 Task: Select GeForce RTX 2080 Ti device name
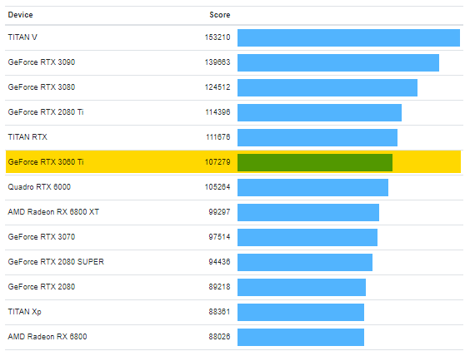click(46, 112)
